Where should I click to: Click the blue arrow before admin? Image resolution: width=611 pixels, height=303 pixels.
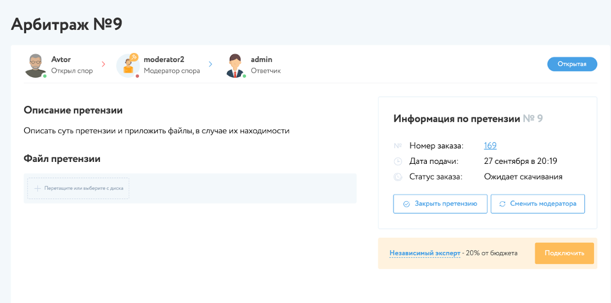210,64
